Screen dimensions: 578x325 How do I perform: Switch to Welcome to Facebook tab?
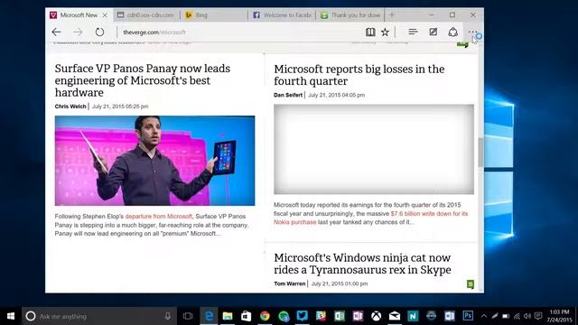coord(282,15)
